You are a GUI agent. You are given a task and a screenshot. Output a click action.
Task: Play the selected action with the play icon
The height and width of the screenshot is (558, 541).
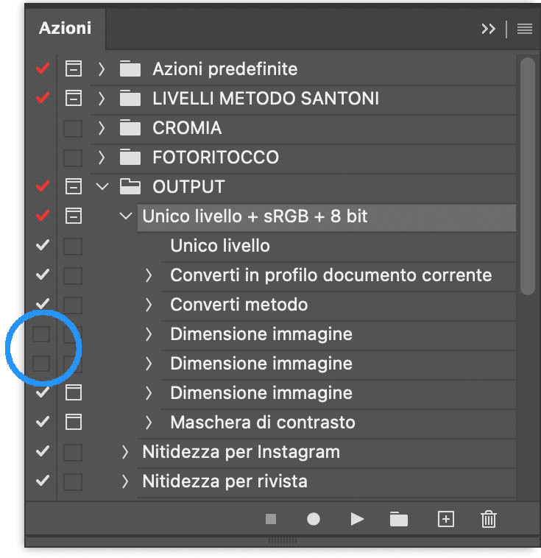pos(358,519)
